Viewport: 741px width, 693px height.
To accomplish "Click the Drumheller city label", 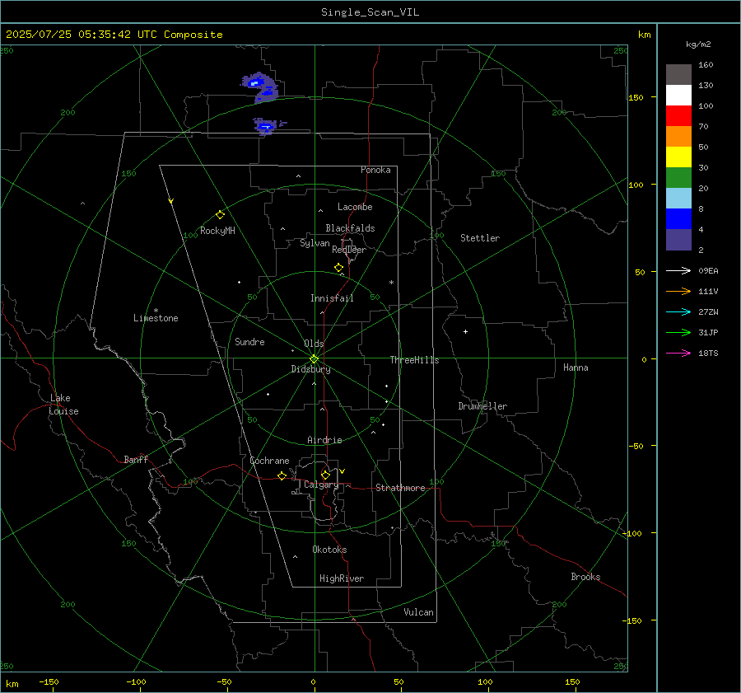I will coord(482,406).
